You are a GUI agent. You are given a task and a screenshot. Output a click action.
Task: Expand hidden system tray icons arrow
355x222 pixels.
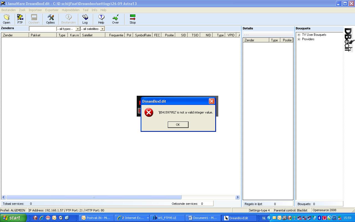tap(269, 218)
